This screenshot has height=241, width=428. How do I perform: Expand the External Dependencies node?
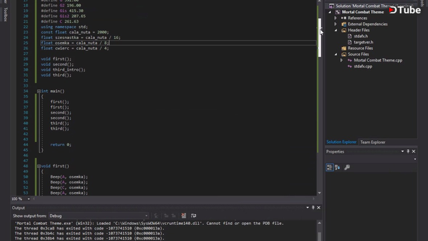[336, 24]
